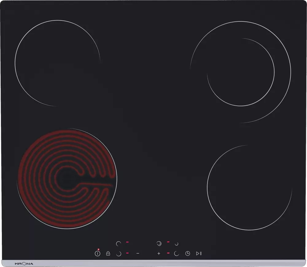The width and height of the screenshot is (307, 267).
Task: Open the timer with the clock icon
Action: point(187,254)
